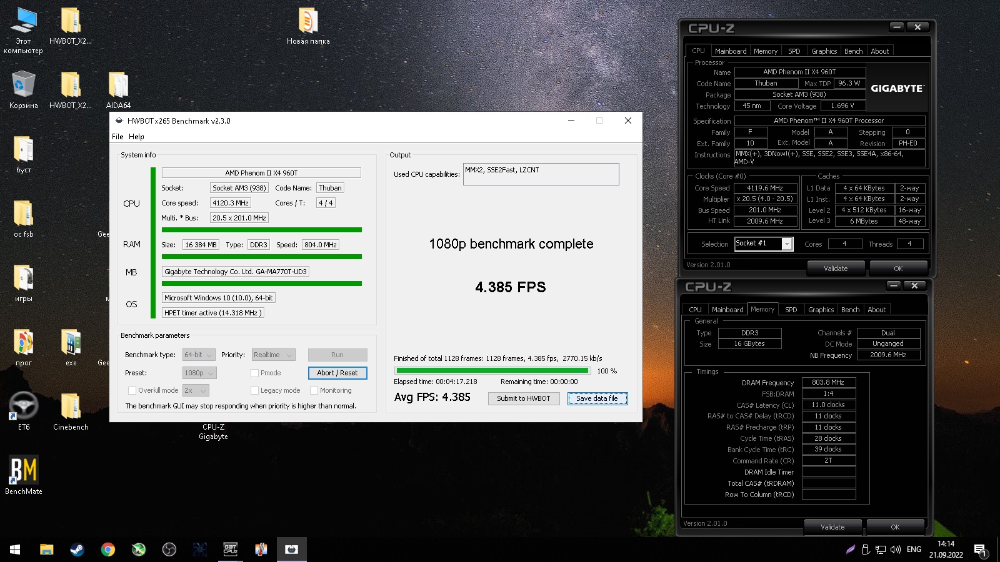Click the Abort / Reset button

pos(337,373)
